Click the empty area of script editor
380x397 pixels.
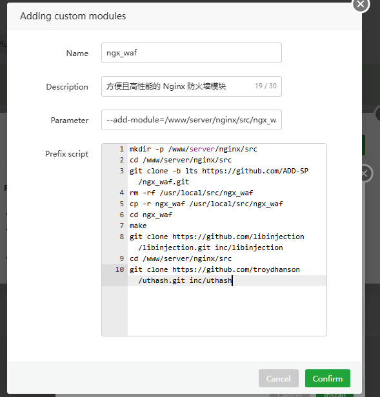(x=227, y=311)
